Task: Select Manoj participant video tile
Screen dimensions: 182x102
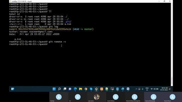Action: tap(135, 97)
